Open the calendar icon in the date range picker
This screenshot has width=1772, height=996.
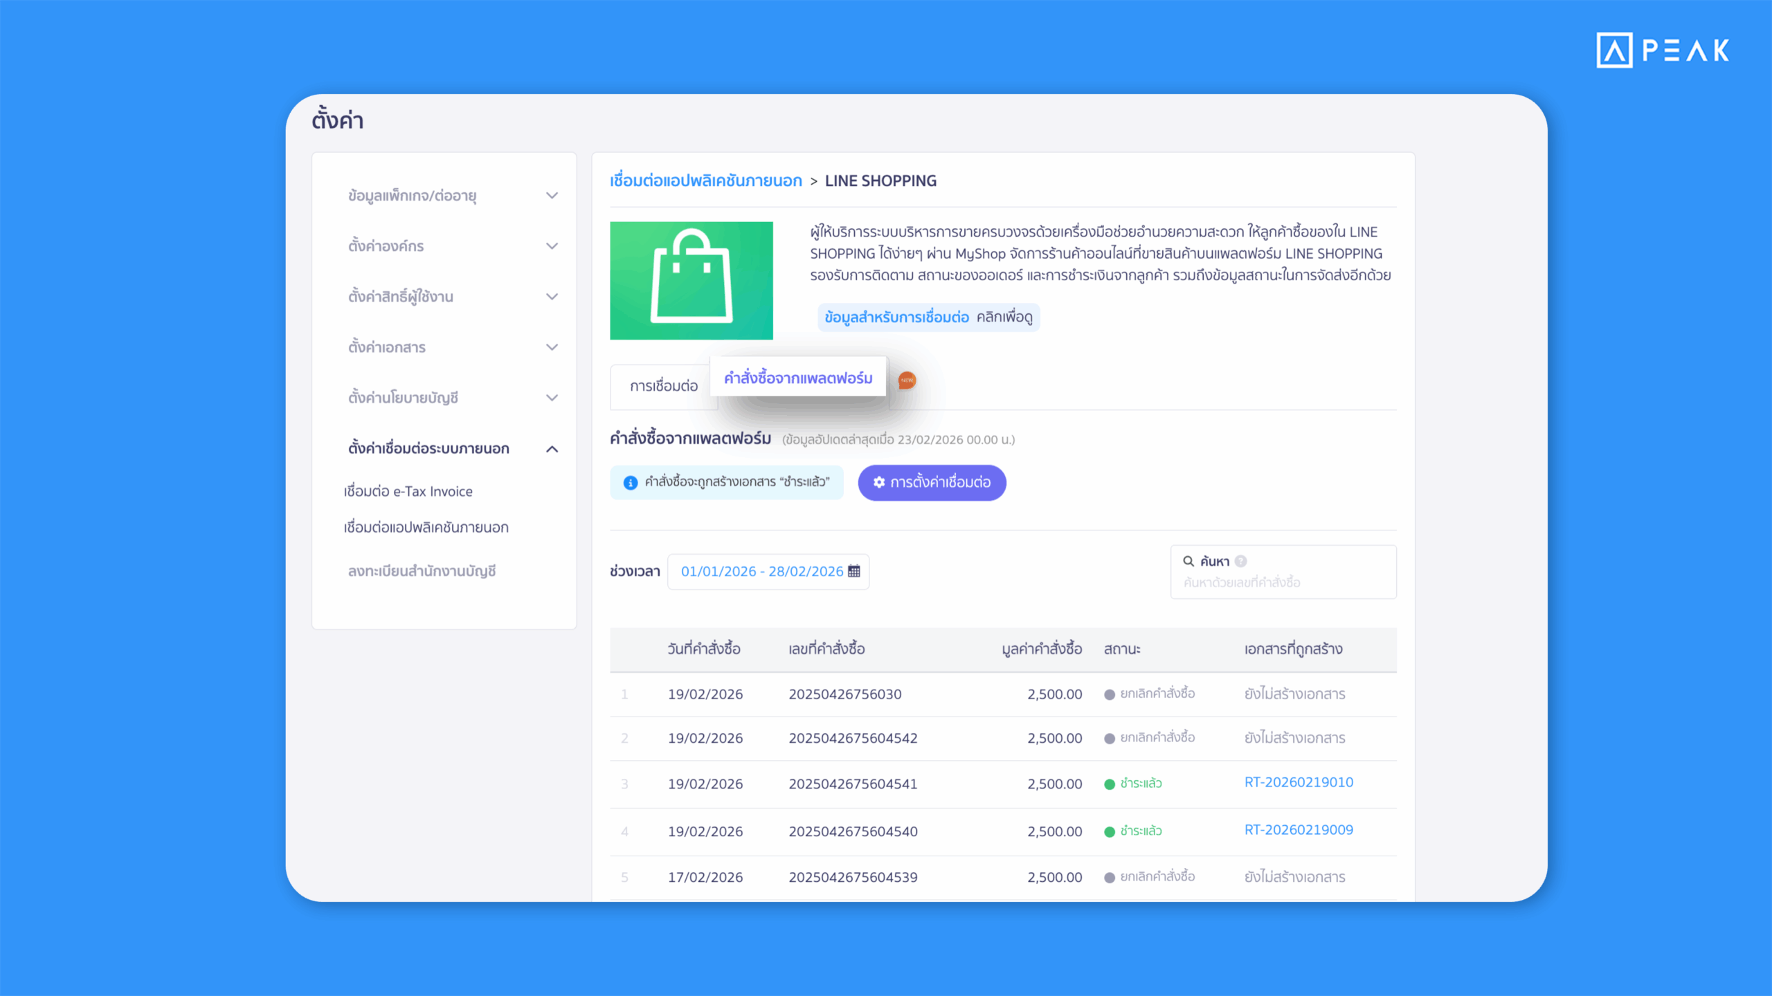click(x=853, y=571)
